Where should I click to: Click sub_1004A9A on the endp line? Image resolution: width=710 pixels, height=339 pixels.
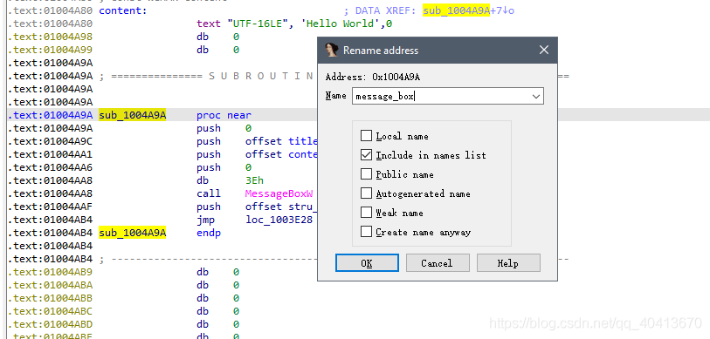pyautogui.click(x=132, y=233)
